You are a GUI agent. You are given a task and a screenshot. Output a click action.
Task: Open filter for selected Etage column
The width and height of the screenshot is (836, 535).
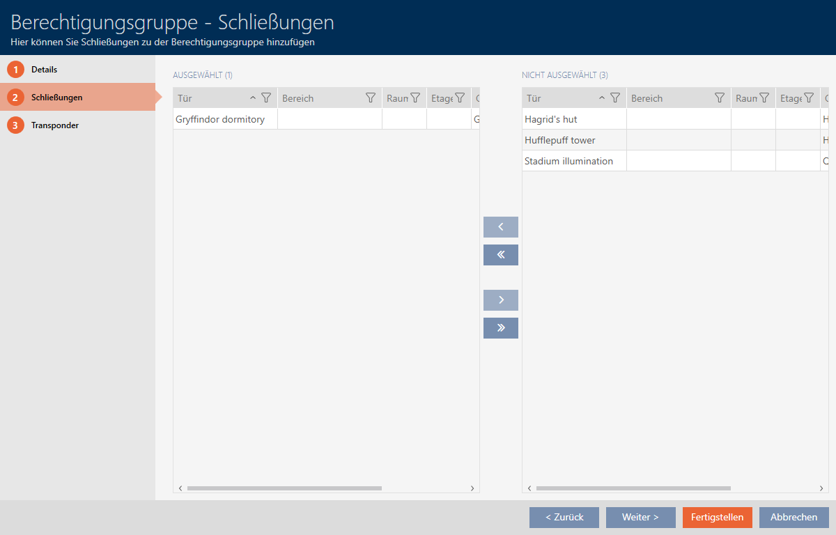(x=460, y=98)
